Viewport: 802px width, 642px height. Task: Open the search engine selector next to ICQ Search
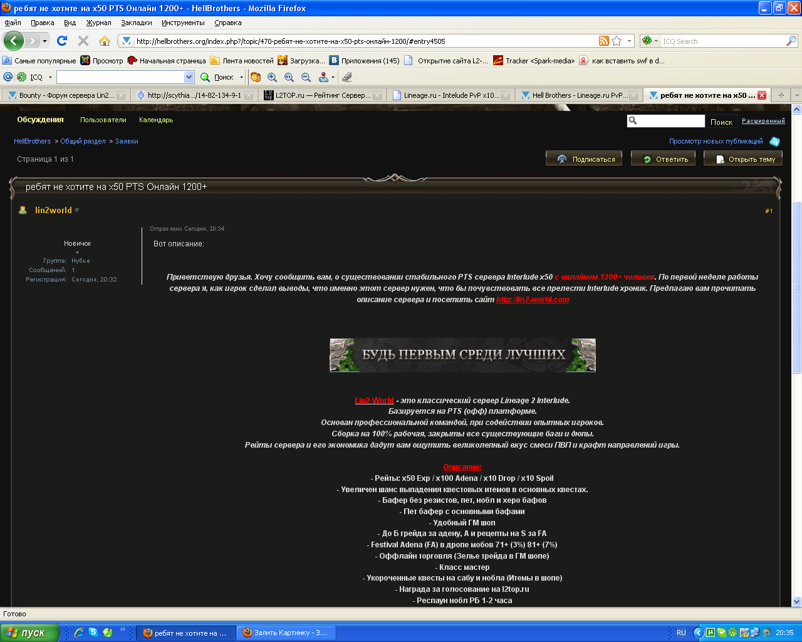coord(650,41)
